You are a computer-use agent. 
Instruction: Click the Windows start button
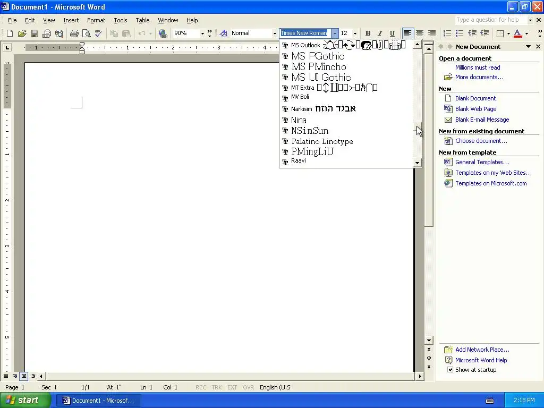tap(25, 401)
